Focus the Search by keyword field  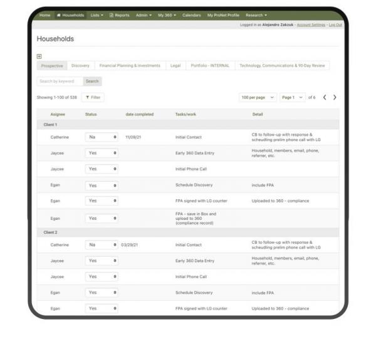point(60,81)
